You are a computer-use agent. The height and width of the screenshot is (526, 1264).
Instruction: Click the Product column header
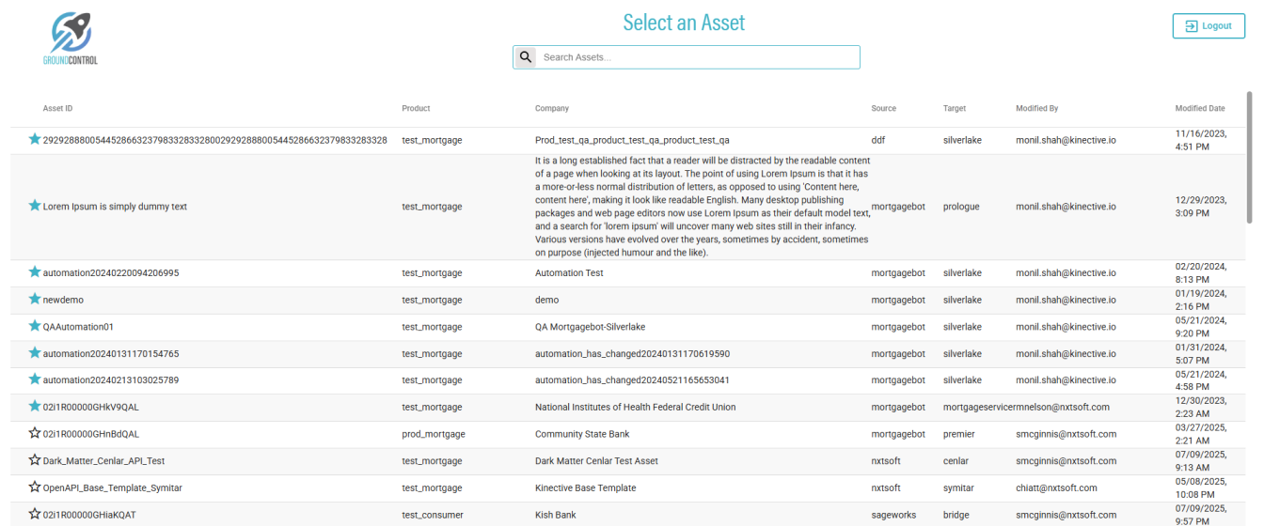[416, 109]
